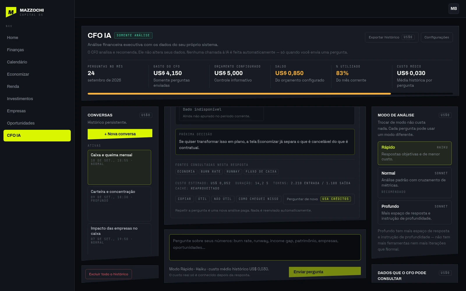Open the Caixa e queima mensal conversation
The height and width of the screenshot is (291, 466).
click(x=119, y=167)
